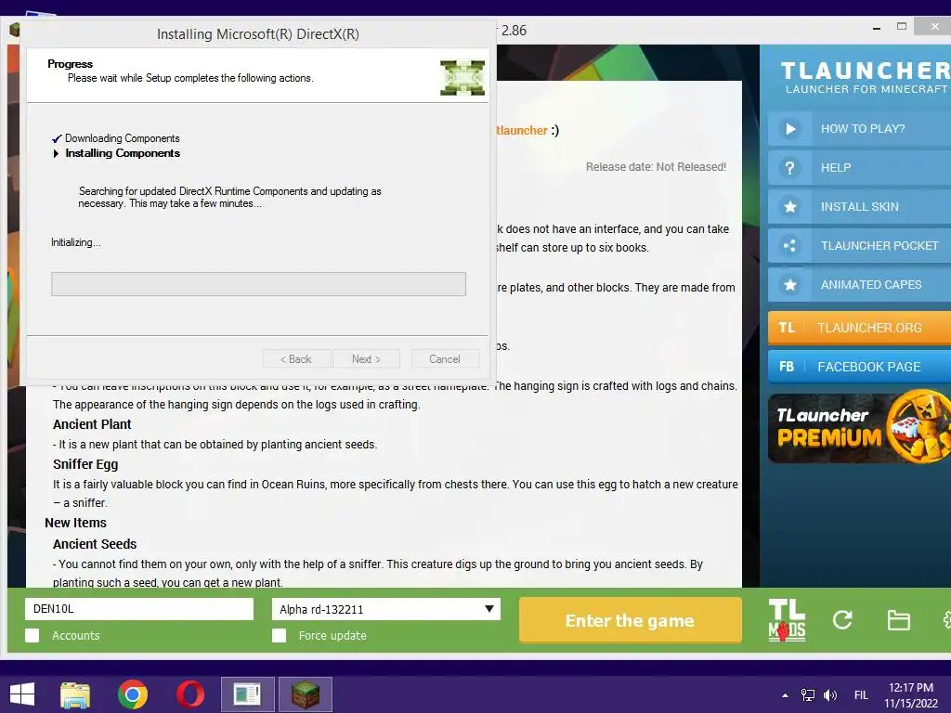The height and width of the screenshot is (713, 951).
Task: Click the Installing Components arrow marker
Action: pyautogui.click(x=56, y=153)
